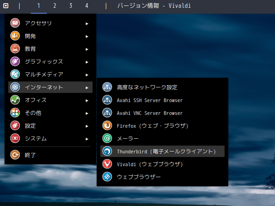
Task: Click the 開発 category icon
Action: pyautogui.click(x=15, y=36)
